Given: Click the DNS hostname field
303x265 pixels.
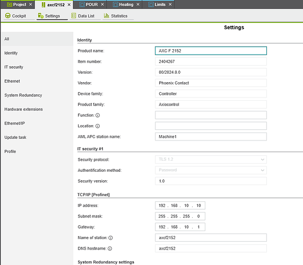Looking at the screenshot, I should pyautogui.click(x=211, y=249).
